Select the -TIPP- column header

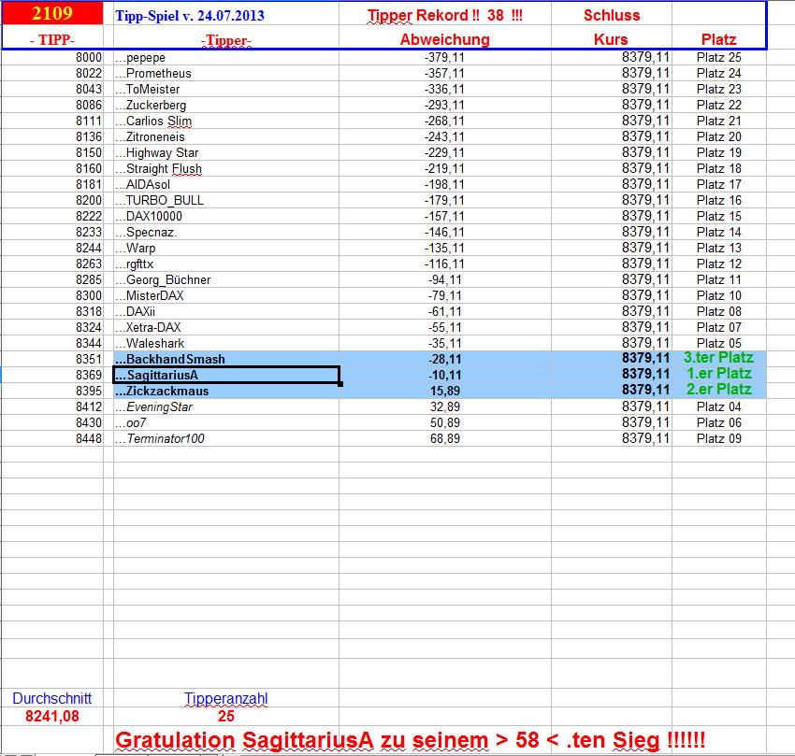54,41
